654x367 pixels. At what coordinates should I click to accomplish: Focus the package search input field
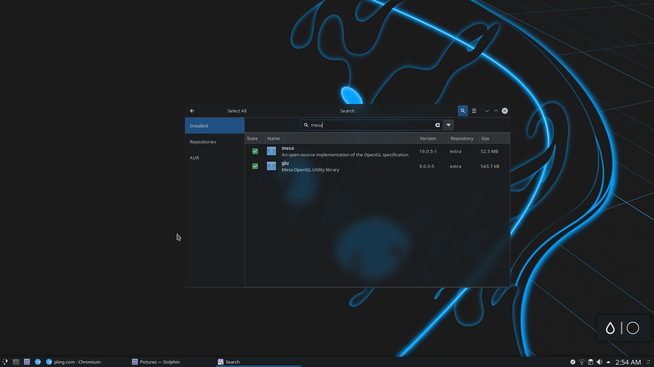coord(371,125)
